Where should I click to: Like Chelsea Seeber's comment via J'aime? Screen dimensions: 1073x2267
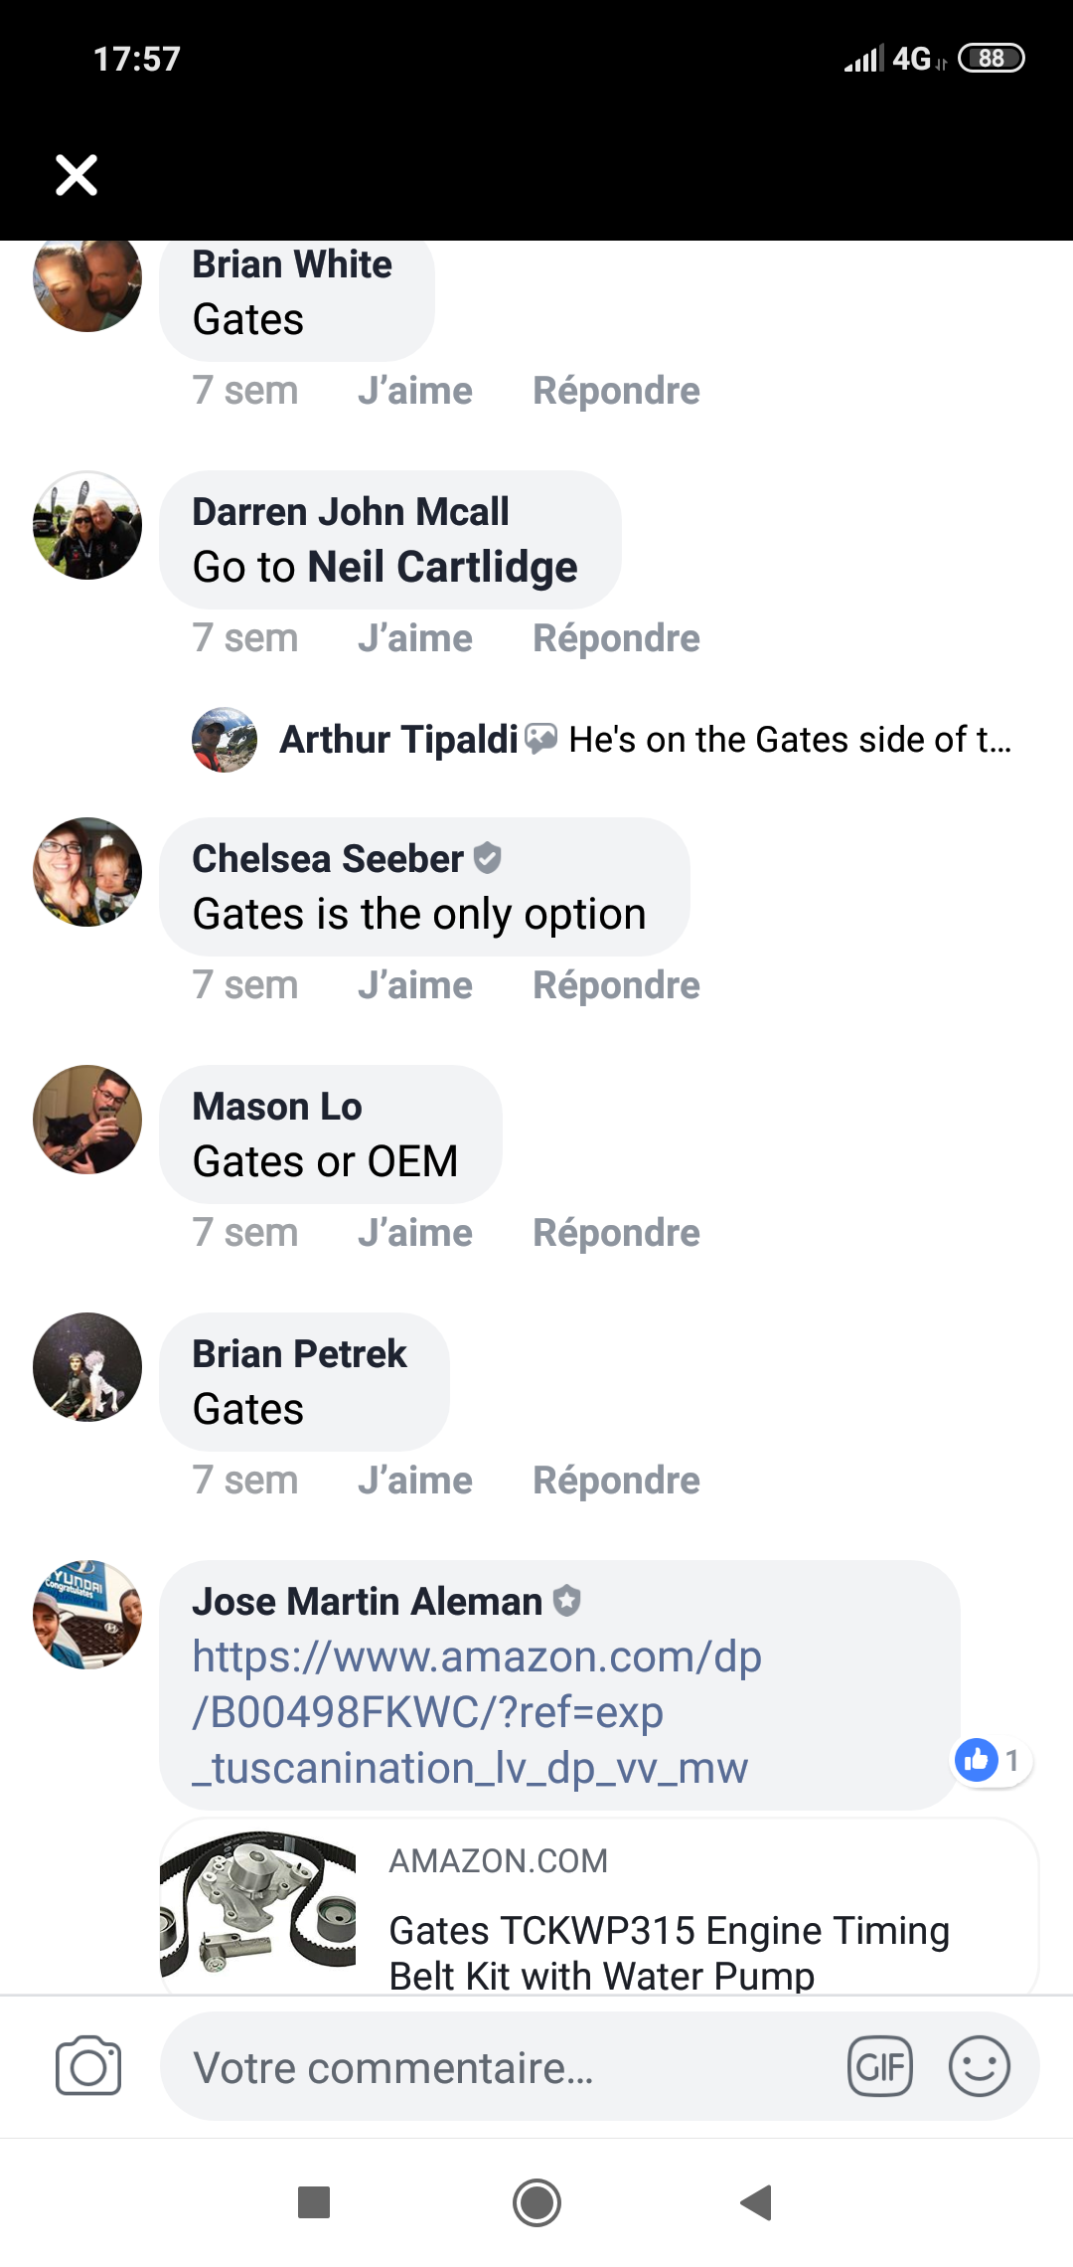pos(414,985)
